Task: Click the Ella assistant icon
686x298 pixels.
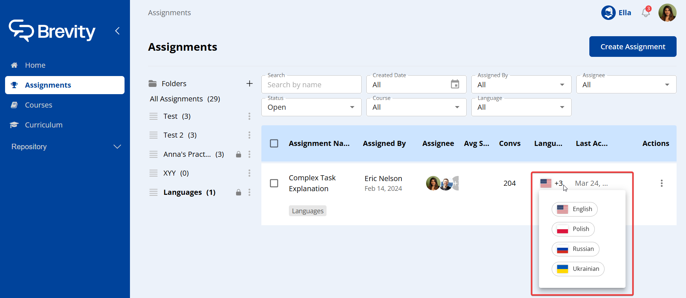Action: click(x=609, y=13)
